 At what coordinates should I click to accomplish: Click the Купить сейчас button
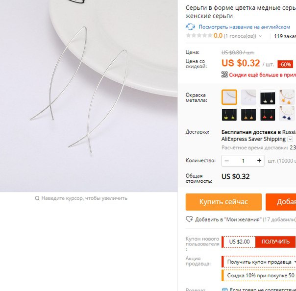tap(223, 202)
